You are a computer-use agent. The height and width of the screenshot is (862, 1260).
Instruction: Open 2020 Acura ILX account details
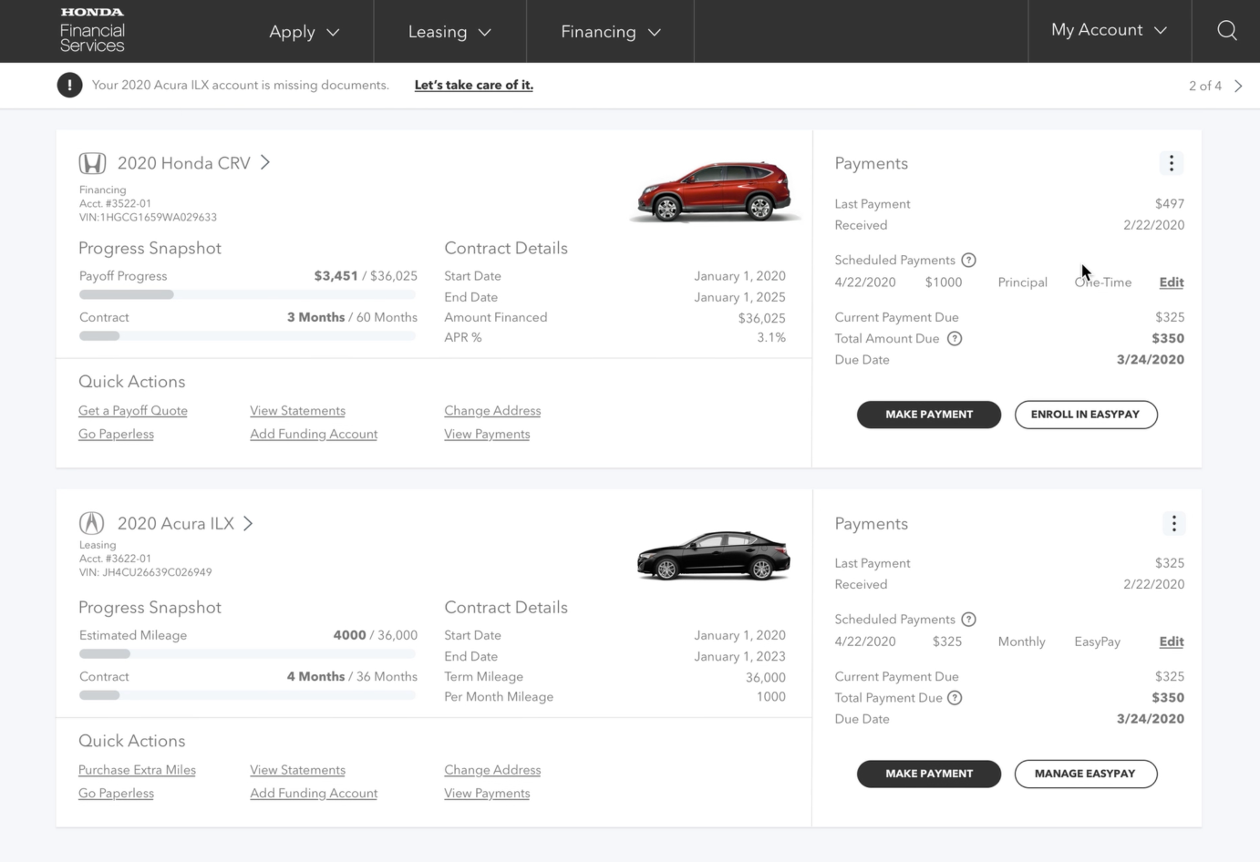(184, 523)
